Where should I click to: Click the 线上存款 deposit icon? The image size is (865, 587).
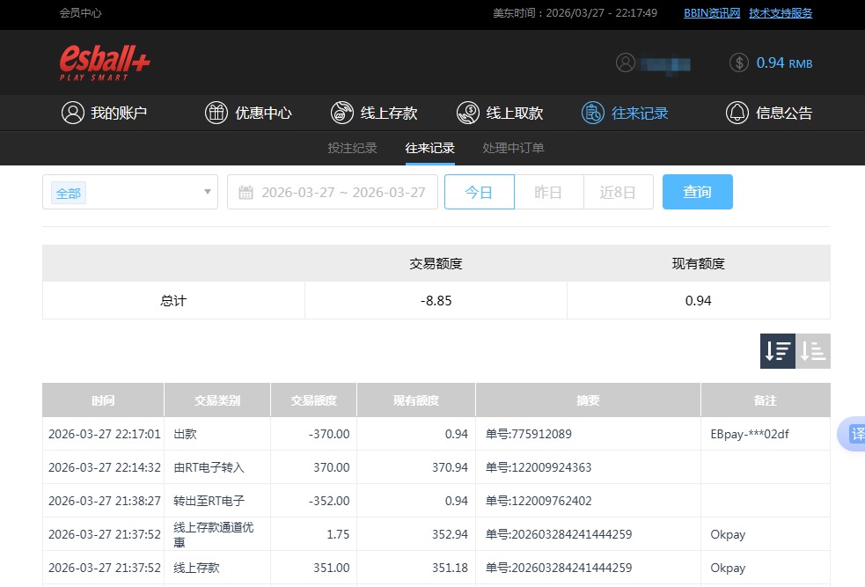(x=341, y=113)
